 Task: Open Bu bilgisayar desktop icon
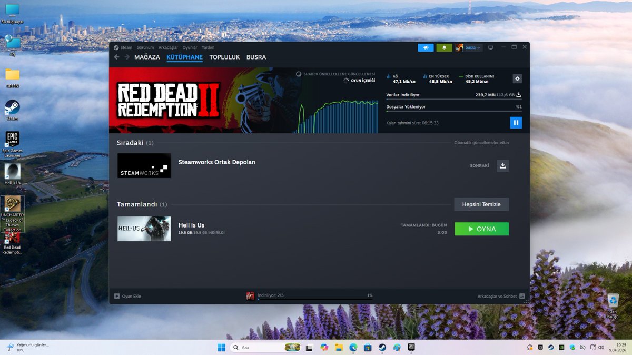[x=12, y=14]
